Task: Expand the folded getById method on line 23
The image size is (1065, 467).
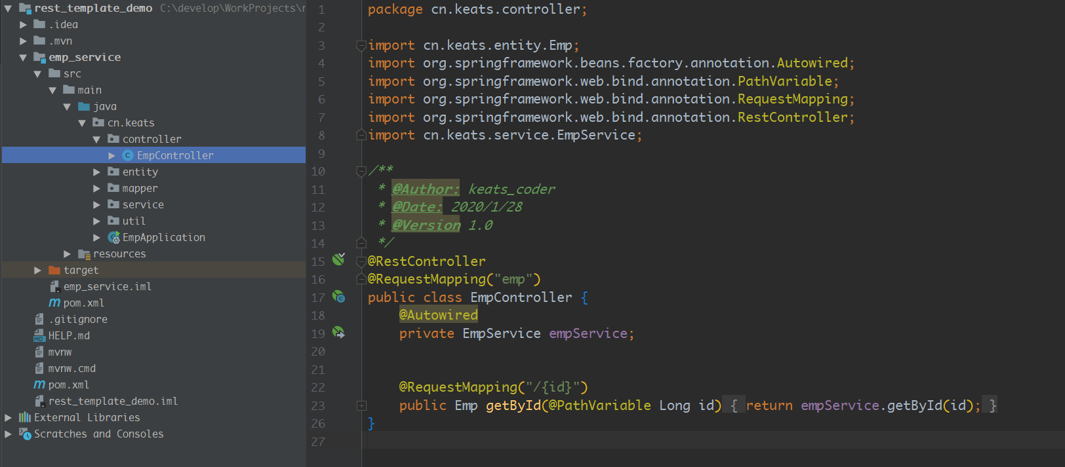Action: point(361,405)
